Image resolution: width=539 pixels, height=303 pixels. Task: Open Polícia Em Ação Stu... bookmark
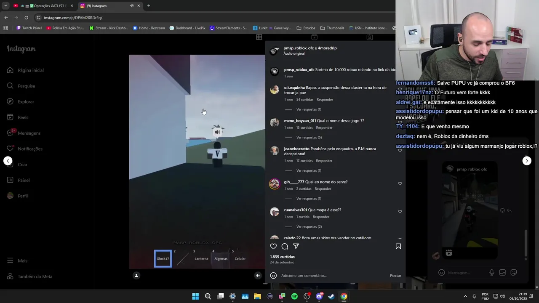click(x=65, y=28)
